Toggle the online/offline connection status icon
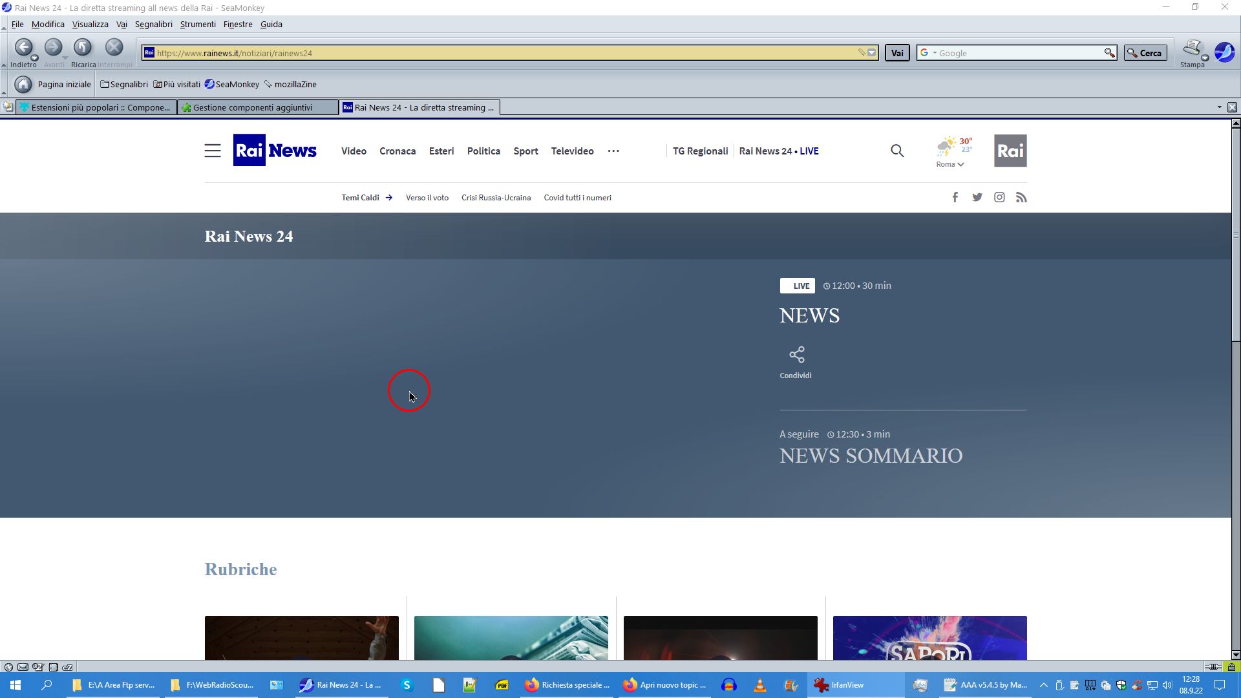 point(1213,667)
